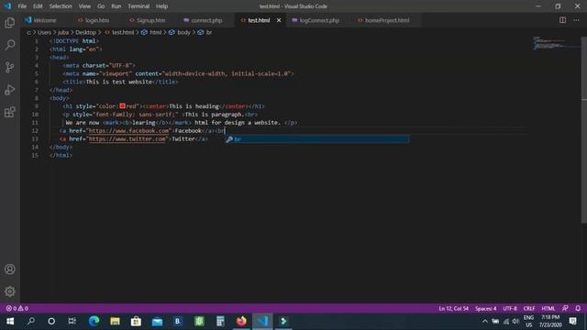The image size is (587, 330).
Task: Open Mail app from the taskbar
Action: [x=157, y=321]
